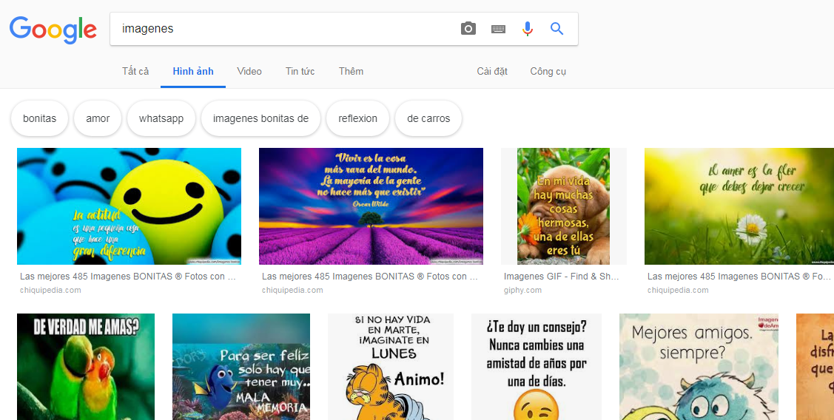
Task: Click 'chiquipedia.com' under the lavender image
Action: click(x=292, y=291)
